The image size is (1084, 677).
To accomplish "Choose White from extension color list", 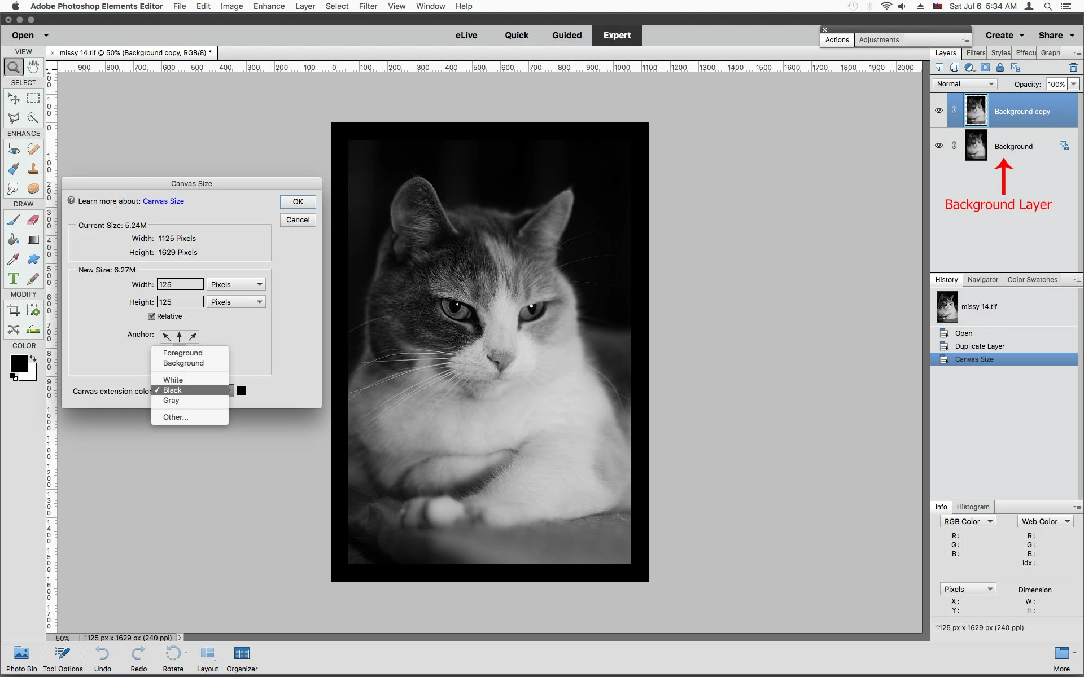I will coord(173,380).
